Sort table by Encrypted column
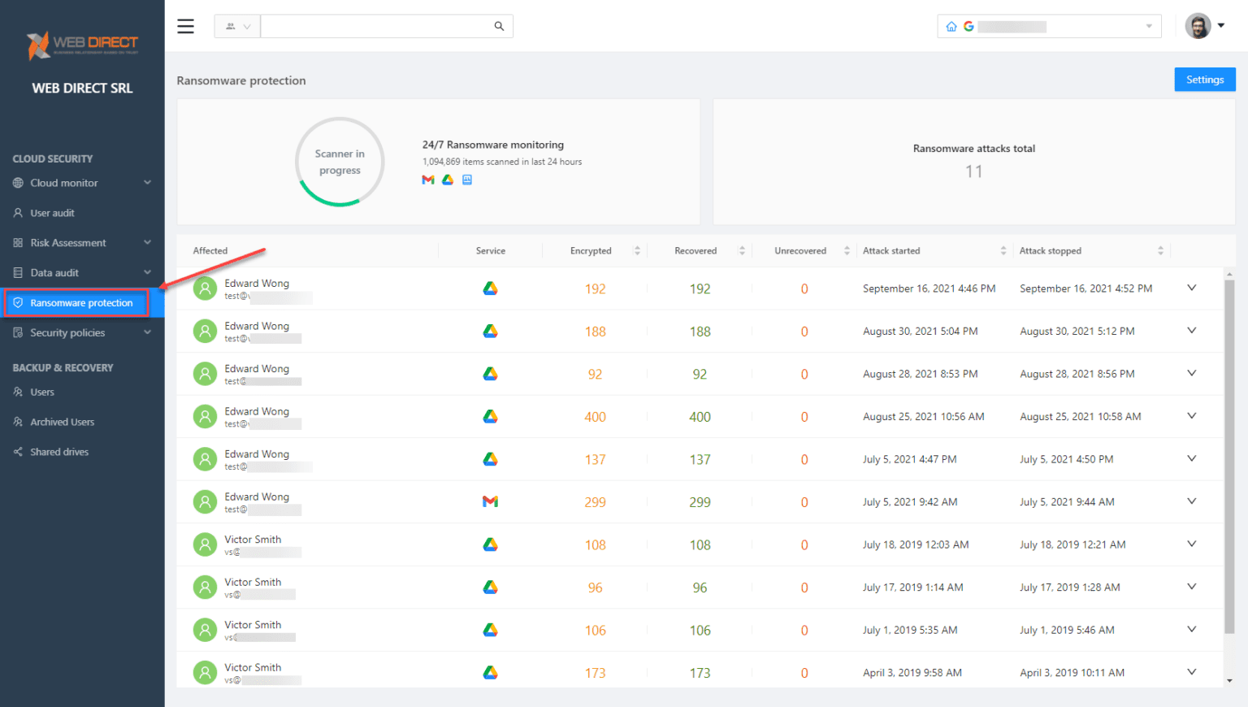This screenshot has height=707, width=1248. click(637, 251)
